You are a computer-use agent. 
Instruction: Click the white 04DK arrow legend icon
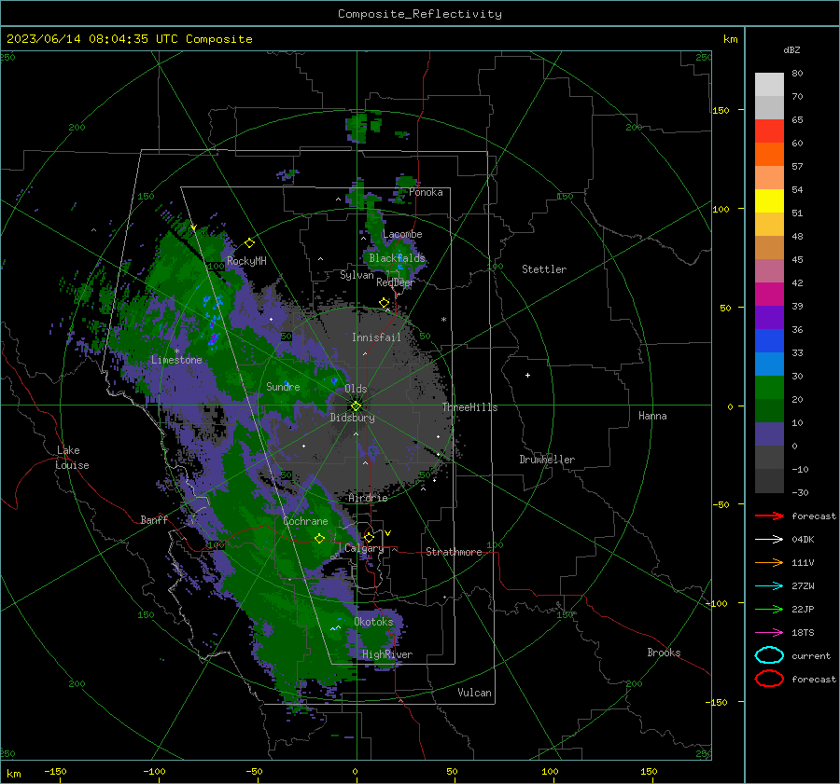[x=769, y=539]
